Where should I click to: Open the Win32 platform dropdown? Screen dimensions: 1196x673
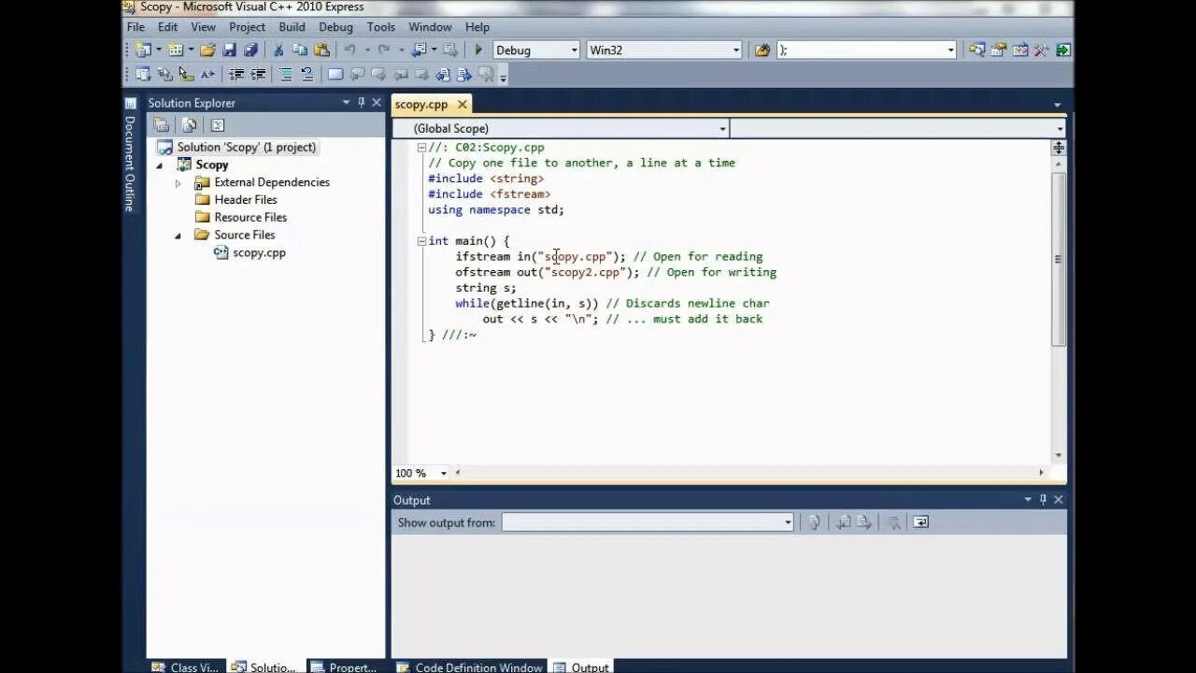(736, 50)
